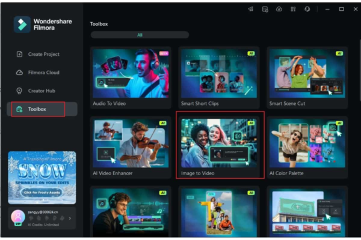The width and height of the screenshot is (361, 240).
Task: Select Toolbox in the sidebar
Action: 38,109
